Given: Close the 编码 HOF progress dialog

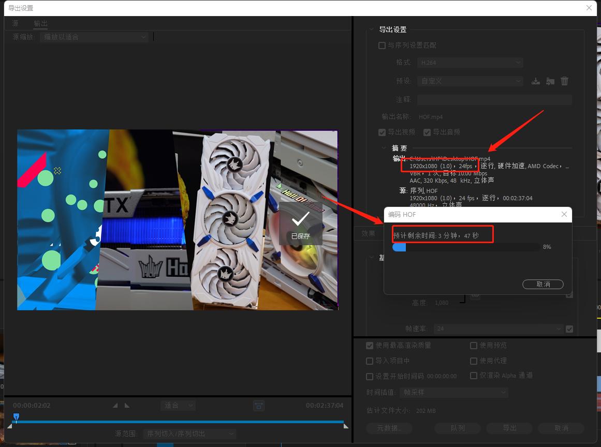Looking at the screenshot, I should tap(564, 215).
